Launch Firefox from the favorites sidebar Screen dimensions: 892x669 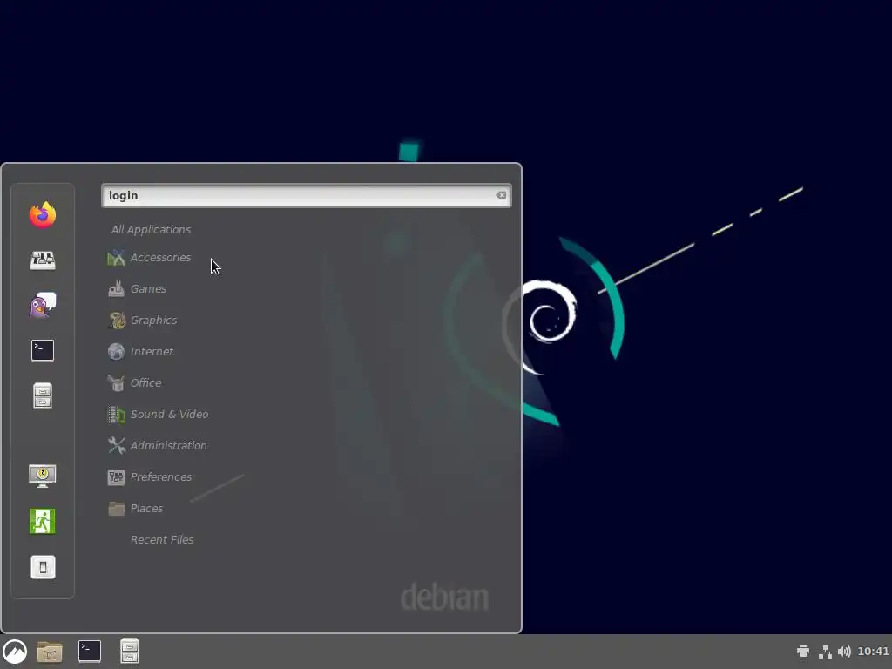point(43,215)
